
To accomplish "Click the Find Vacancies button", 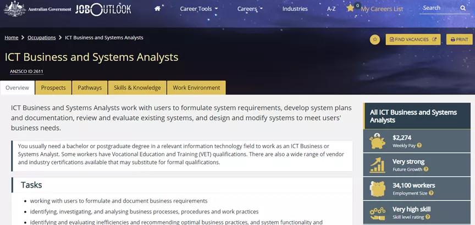I will [x=413, y=40].
